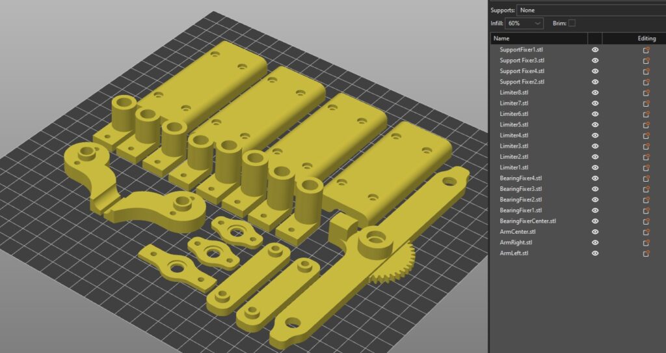Open editing settings for SupportFixer1.stl
666x353 pixels.
click(x=646, y=49)
